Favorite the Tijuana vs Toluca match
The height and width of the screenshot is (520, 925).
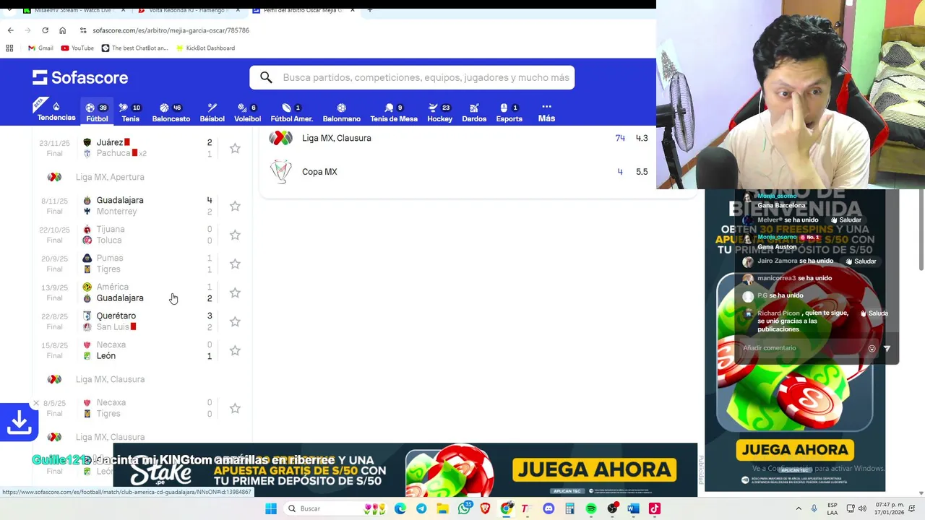pos(235,235)
